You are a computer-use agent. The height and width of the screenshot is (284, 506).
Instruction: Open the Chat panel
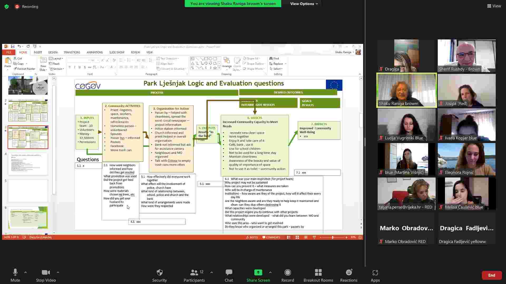tap(228, 273)
